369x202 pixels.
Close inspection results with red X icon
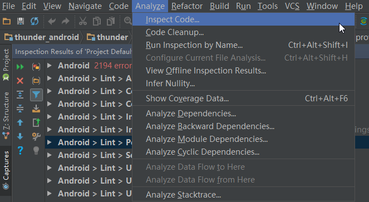[20, 81]
